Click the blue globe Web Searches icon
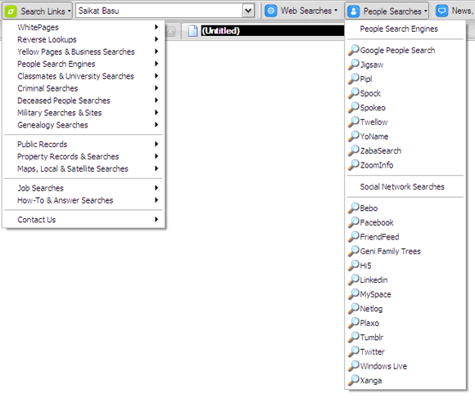The height and width of the screenshot is (407, 475). tap(271, 11)
